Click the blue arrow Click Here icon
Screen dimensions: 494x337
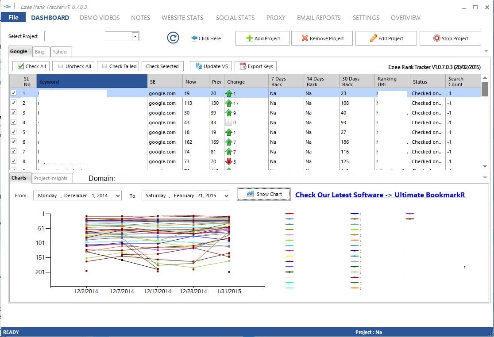pos(194,38)
